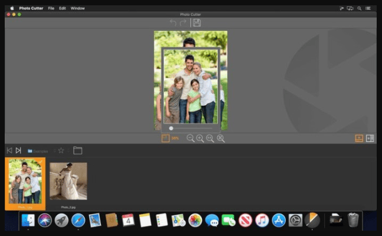Click the Photo Cutter icon in Dock
Image resolution: width=382 pixels, height=236 pixels.
[x=312, y=220]
